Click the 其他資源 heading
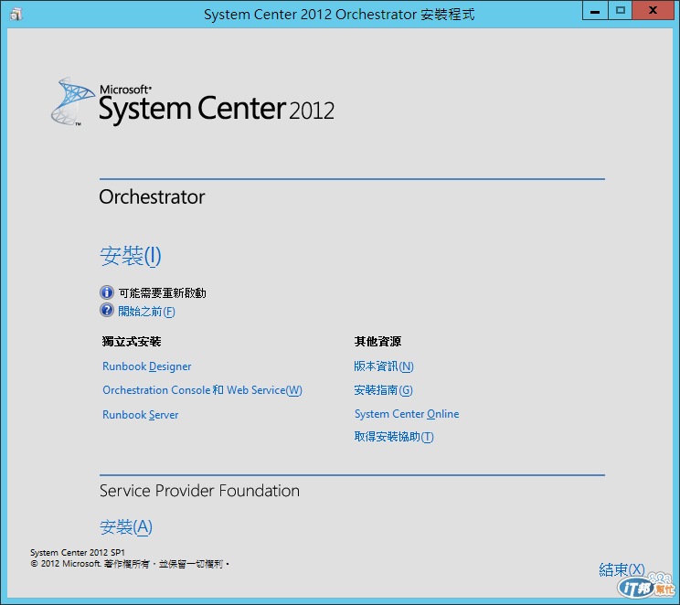Image resolution: width=680 pixels, height=605 pixels. point(377,341)
